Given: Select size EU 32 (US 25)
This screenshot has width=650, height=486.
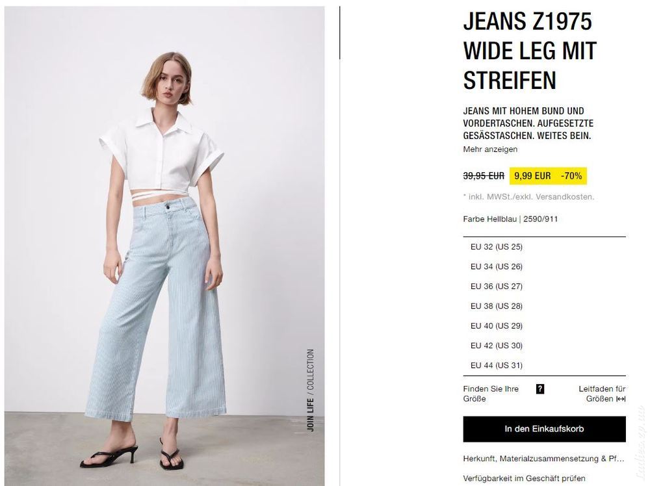Looking at the screenshot, I should point(544,247).
